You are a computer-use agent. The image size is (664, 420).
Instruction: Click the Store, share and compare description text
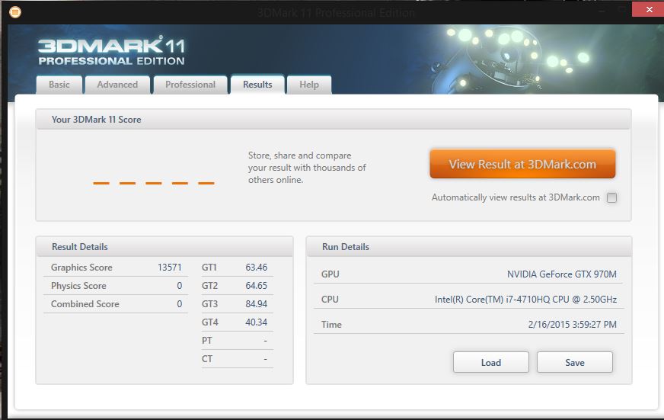click(x=307, y=168)
